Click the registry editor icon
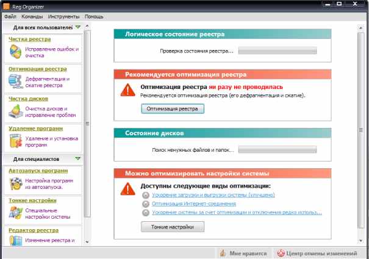 [16, 241]
